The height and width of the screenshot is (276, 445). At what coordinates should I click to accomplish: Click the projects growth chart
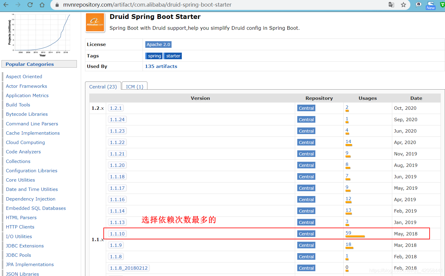[39, 35]
